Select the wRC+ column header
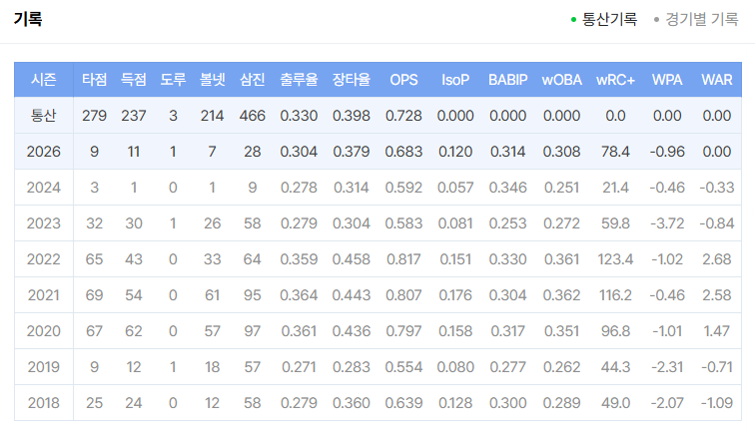This screenshot has height=435, width=755. (615, 80)
